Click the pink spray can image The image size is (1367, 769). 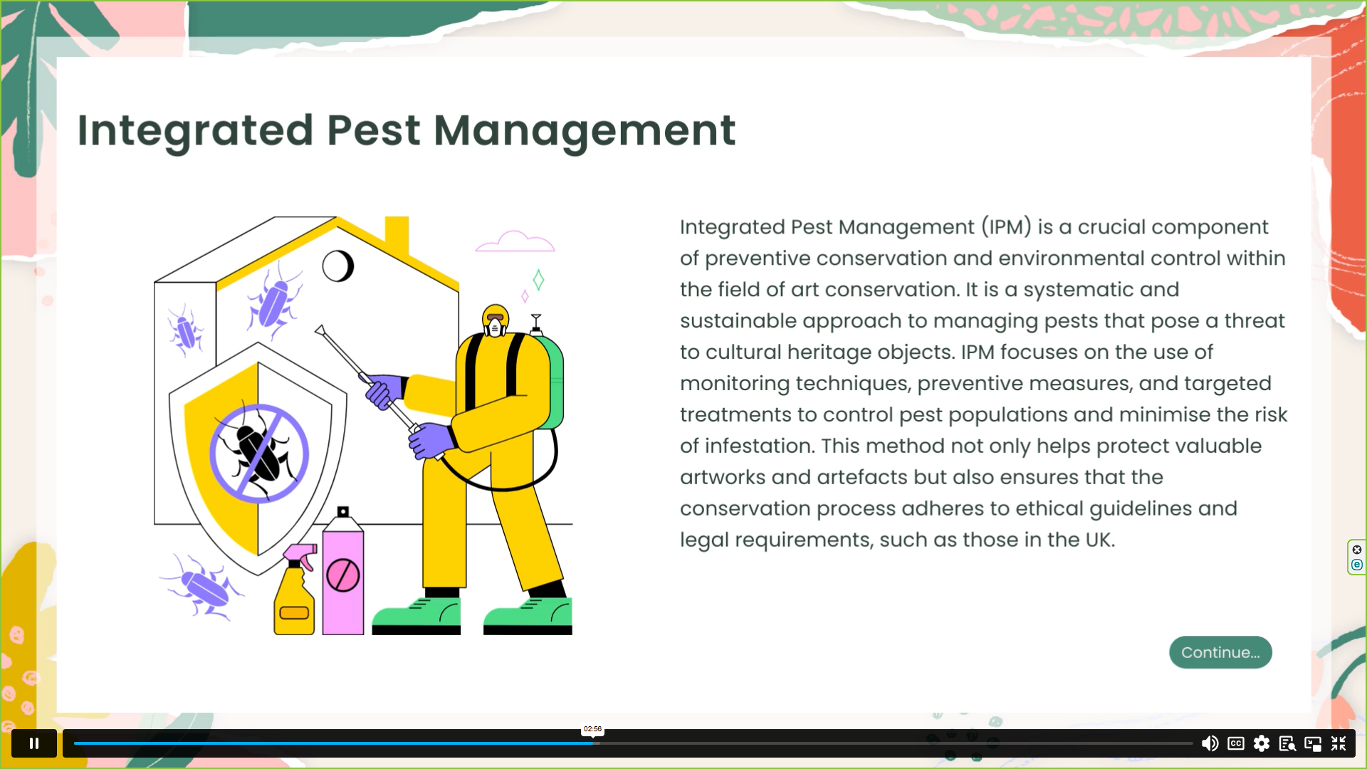342,573
